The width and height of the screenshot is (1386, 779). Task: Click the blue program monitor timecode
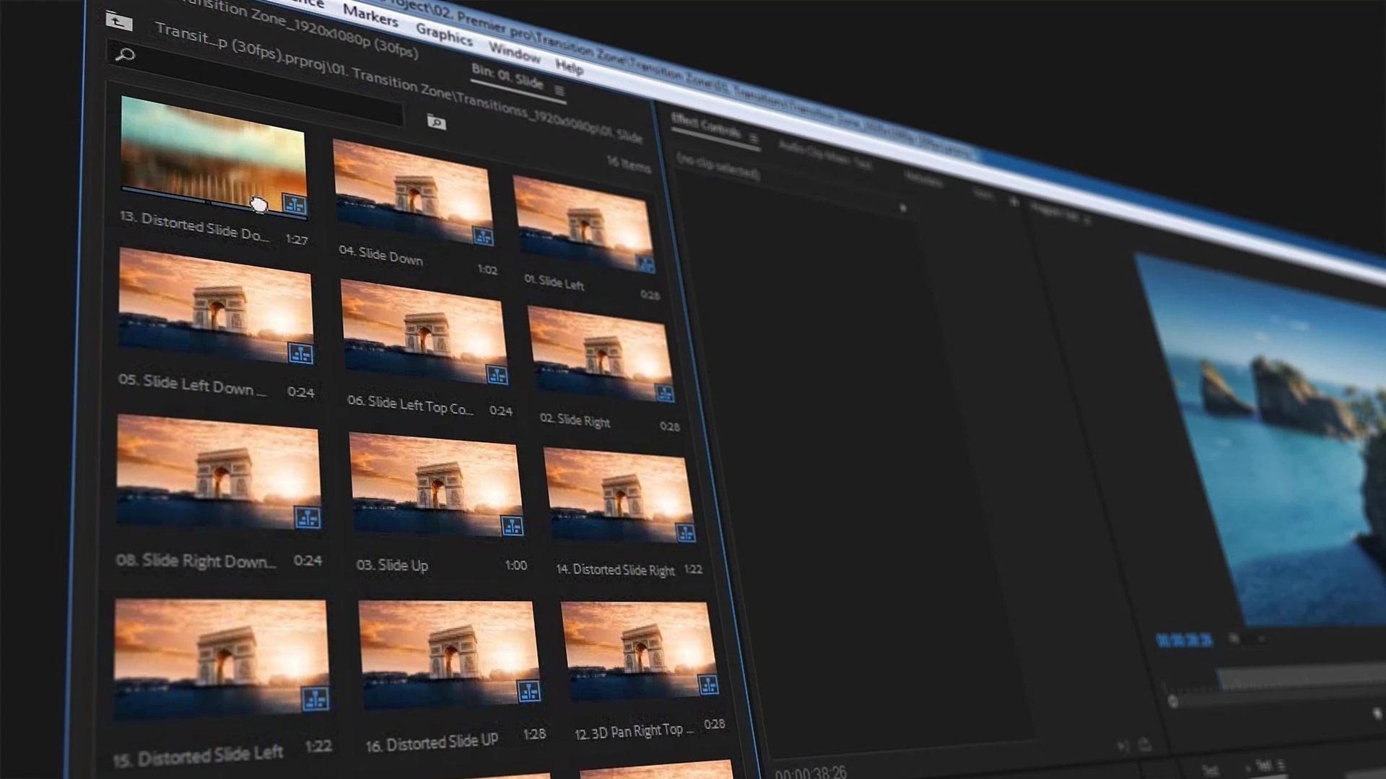[x=1184, y=641]
